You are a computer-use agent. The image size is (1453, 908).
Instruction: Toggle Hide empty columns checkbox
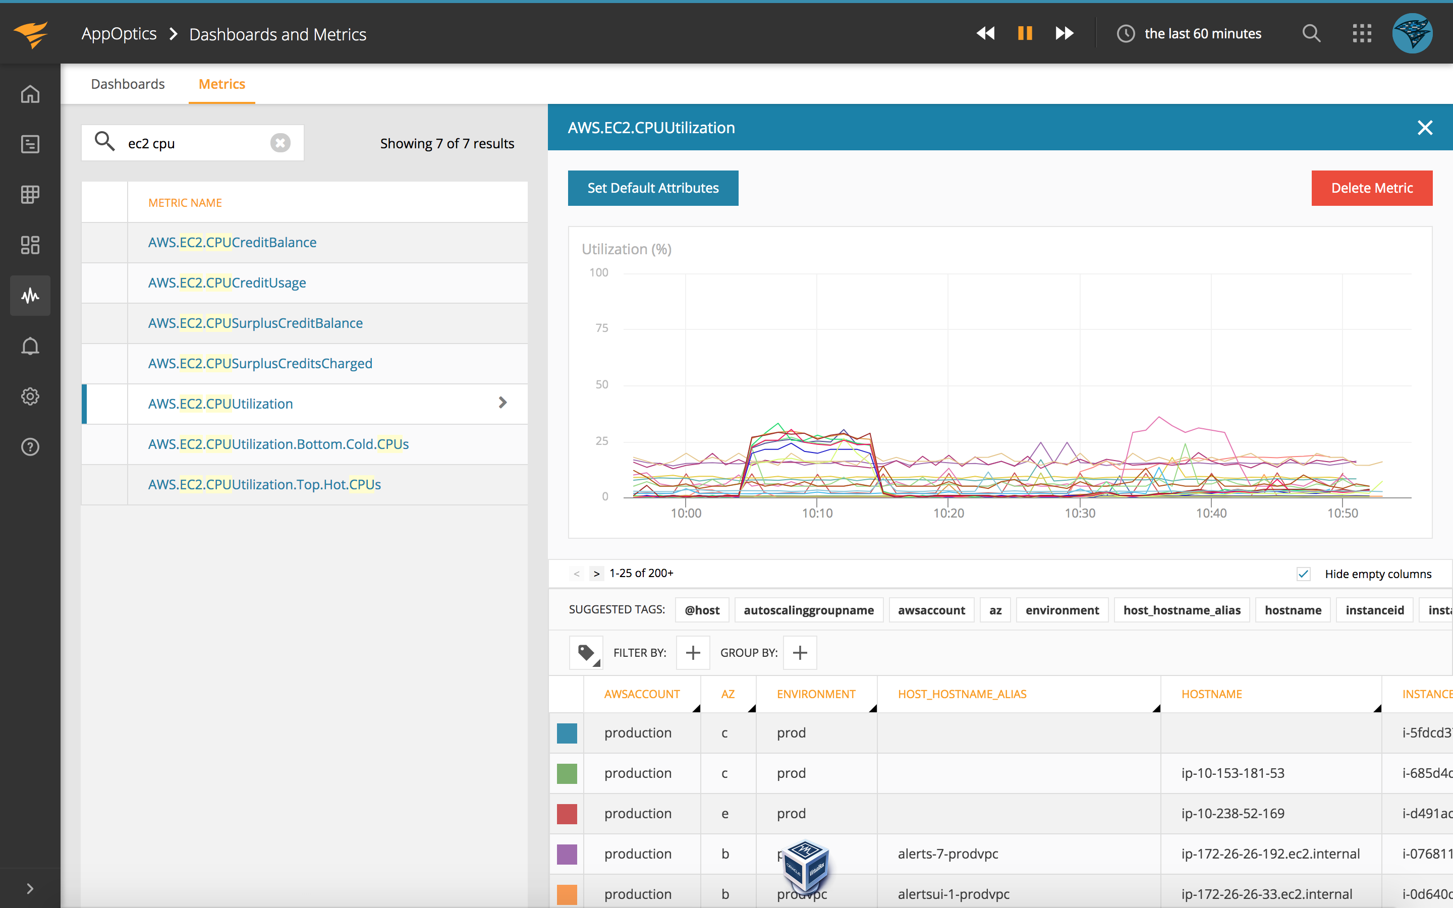tap(1303, 574)
